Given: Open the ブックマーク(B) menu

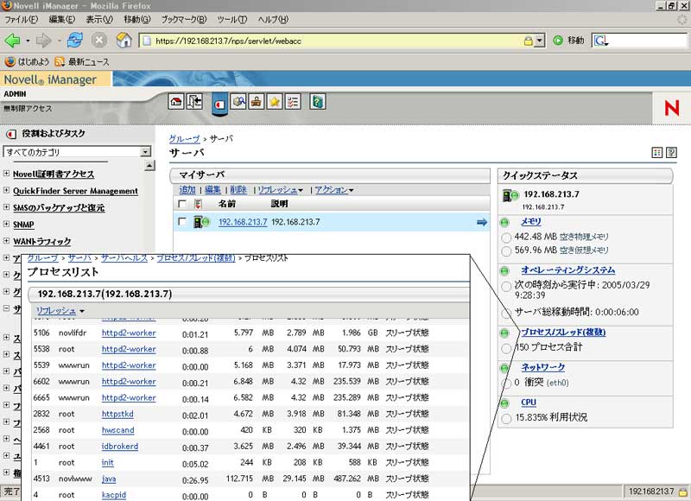Looking at the screenshot, I should coord(184,19).
